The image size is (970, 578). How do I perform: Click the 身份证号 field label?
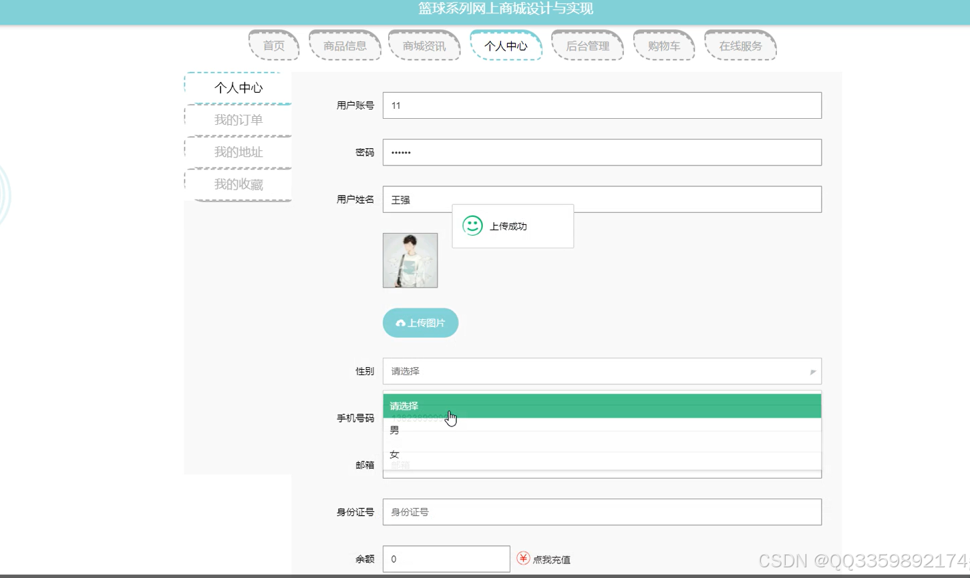355,512
